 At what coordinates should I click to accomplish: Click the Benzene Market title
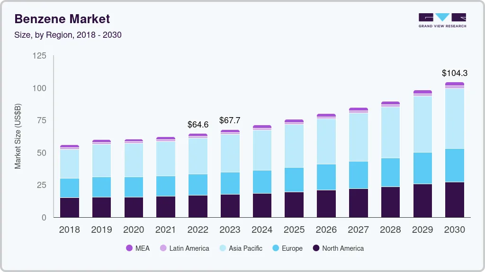pos(62,19)
